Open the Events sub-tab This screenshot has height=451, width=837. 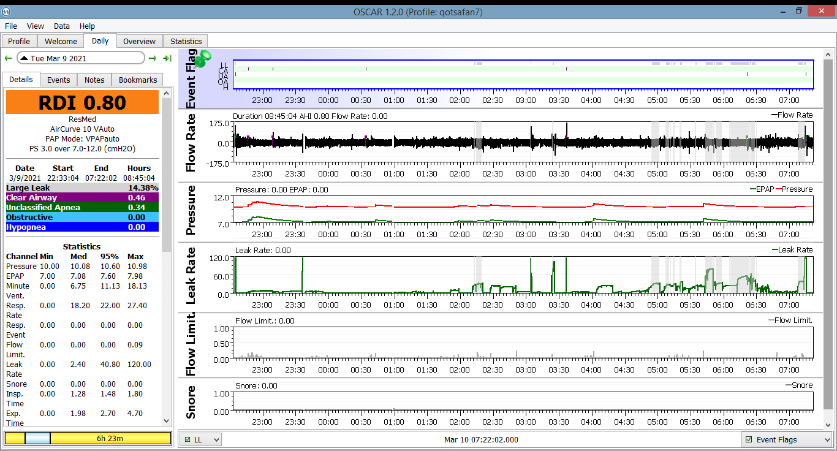pyautogui.click(x=59, y=80)
